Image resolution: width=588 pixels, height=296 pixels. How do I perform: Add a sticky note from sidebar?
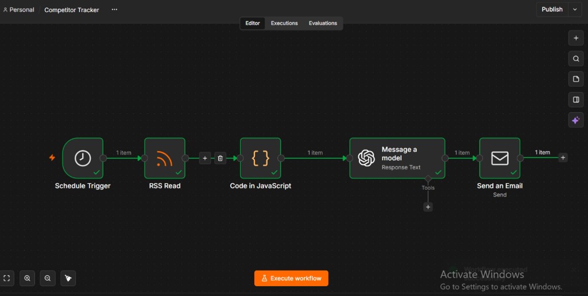pos(576,79)
